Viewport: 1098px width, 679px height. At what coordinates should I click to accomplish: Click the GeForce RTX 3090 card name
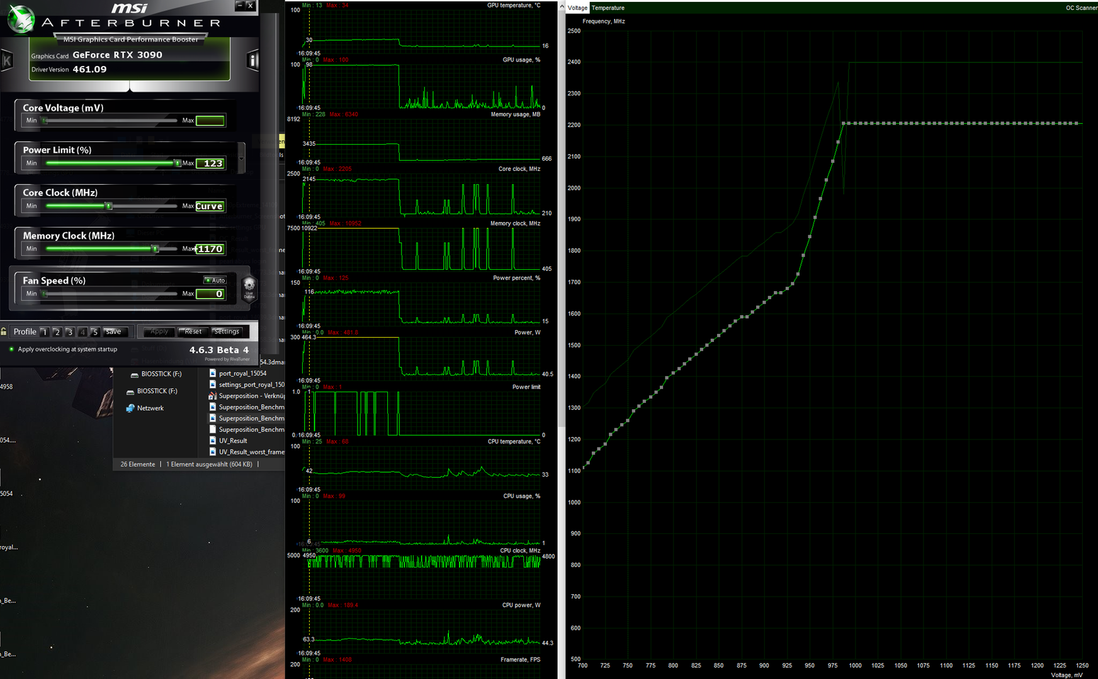pyautogui.click(x=117, y=55)
